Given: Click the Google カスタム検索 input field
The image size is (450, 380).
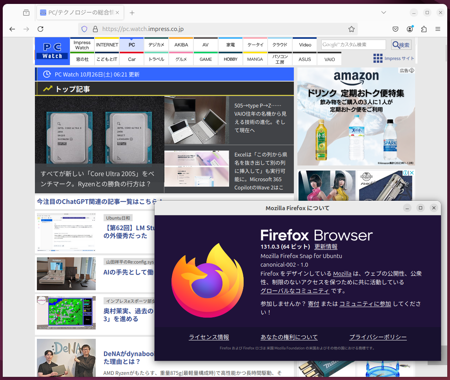Looking at the screenshot, I should (x=353, y=45).
